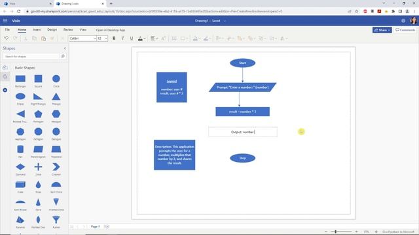Select the Triangle shape

pyautogui.click(x=56, y=97)
